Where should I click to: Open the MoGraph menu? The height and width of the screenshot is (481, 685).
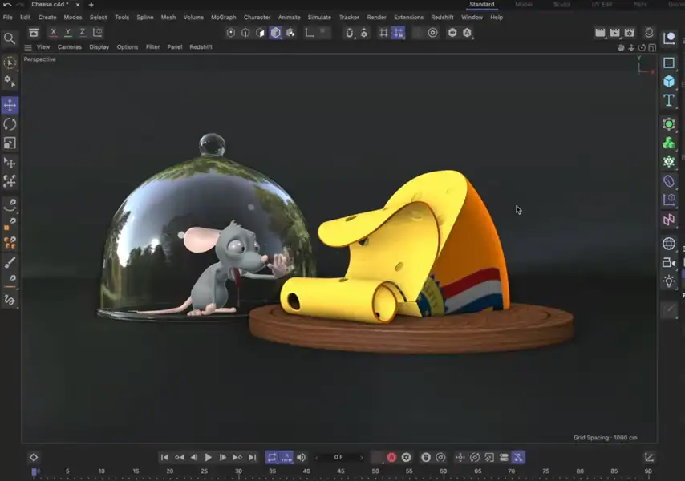point(224,17)
